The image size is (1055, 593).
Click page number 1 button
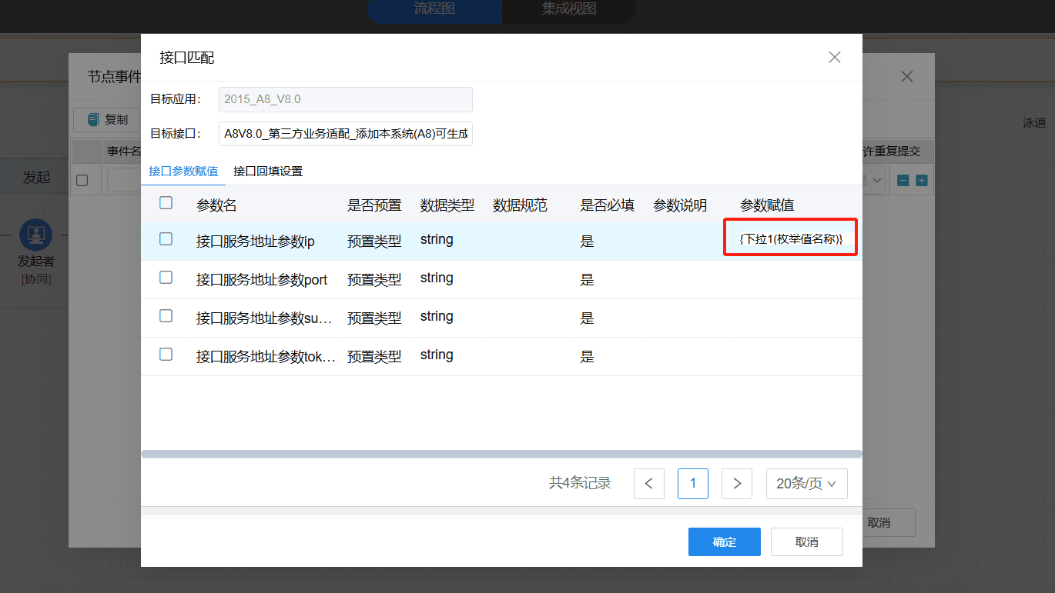[x=693, y=484]
